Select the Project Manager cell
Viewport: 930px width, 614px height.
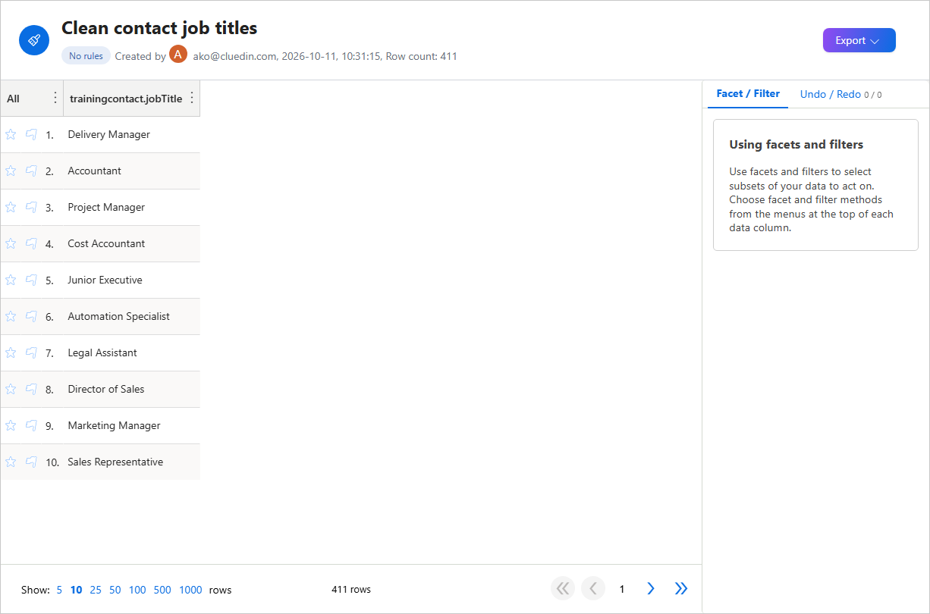coord(131,207)
